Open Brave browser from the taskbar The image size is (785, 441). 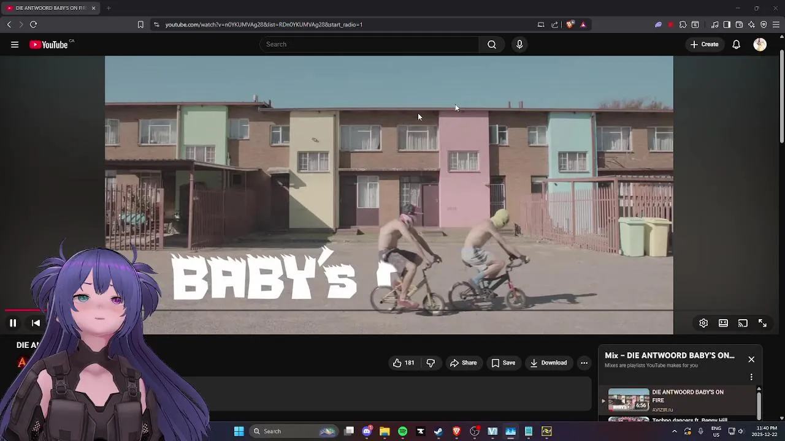coord(456,431)
